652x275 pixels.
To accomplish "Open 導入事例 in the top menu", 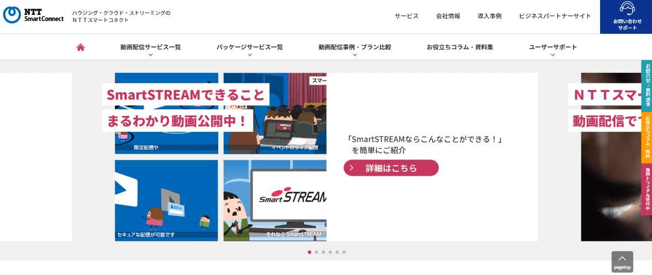I will tap(490, 16).
